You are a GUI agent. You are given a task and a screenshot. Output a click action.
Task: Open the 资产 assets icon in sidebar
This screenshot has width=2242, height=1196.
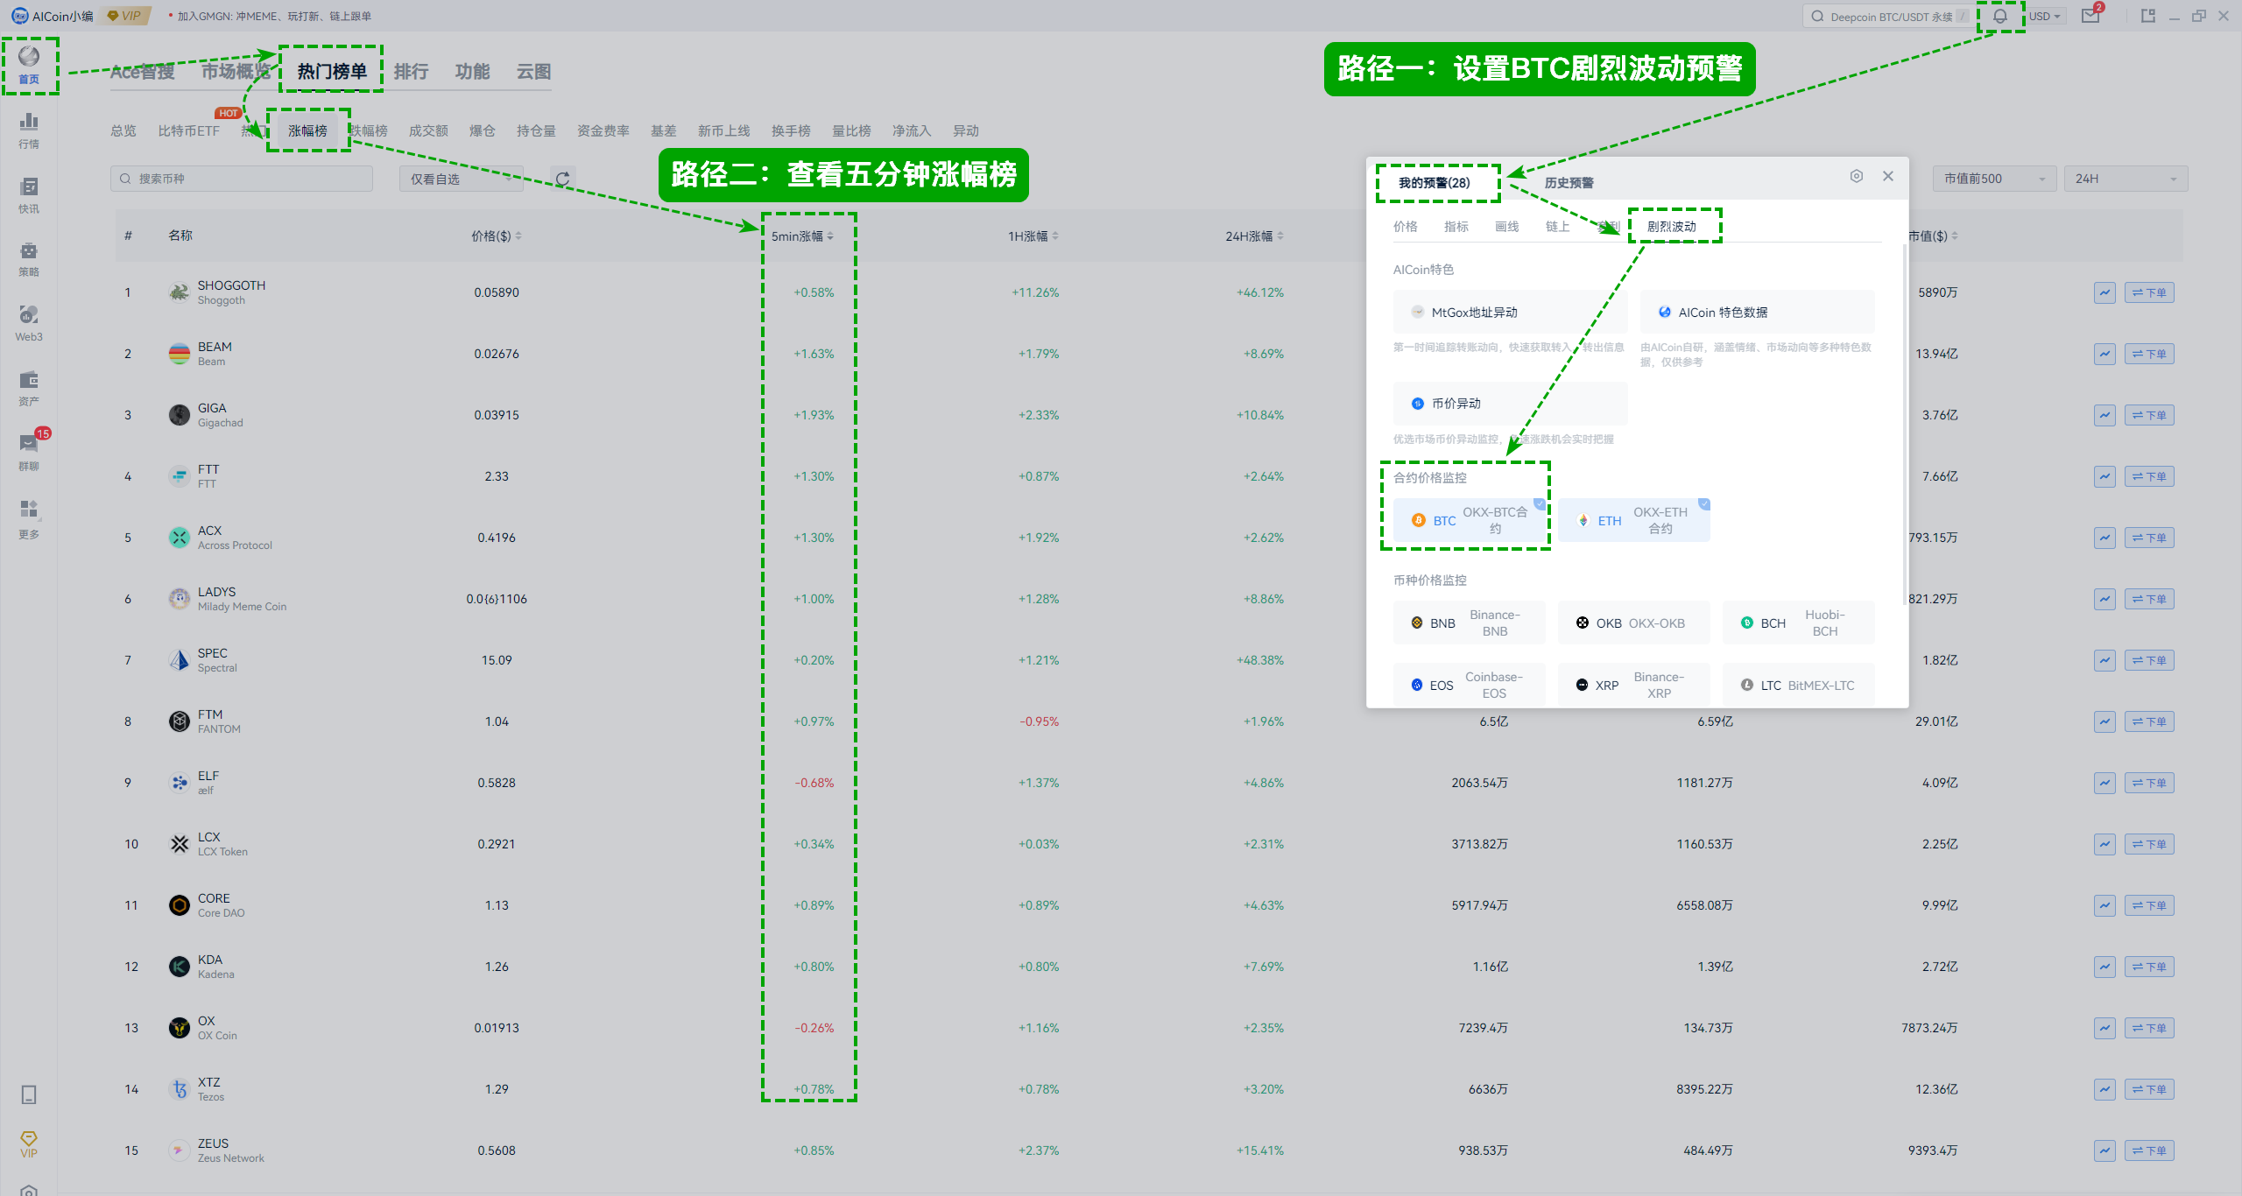29,388
